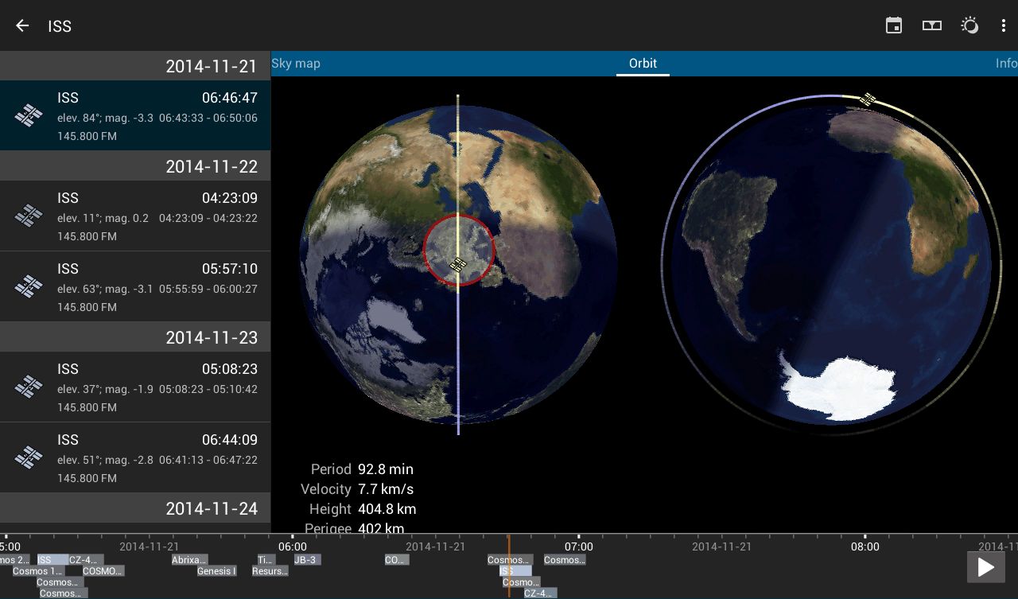Viewport: 1018px width, 599px height.
Task: Tap the 2014-11-22 date header
Action: [135, 165]
